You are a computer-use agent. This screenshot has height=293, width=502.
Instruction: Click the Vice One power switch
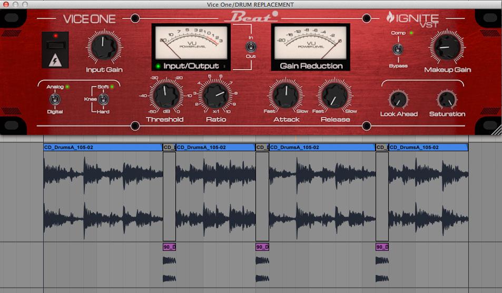[x=55, y=45]
